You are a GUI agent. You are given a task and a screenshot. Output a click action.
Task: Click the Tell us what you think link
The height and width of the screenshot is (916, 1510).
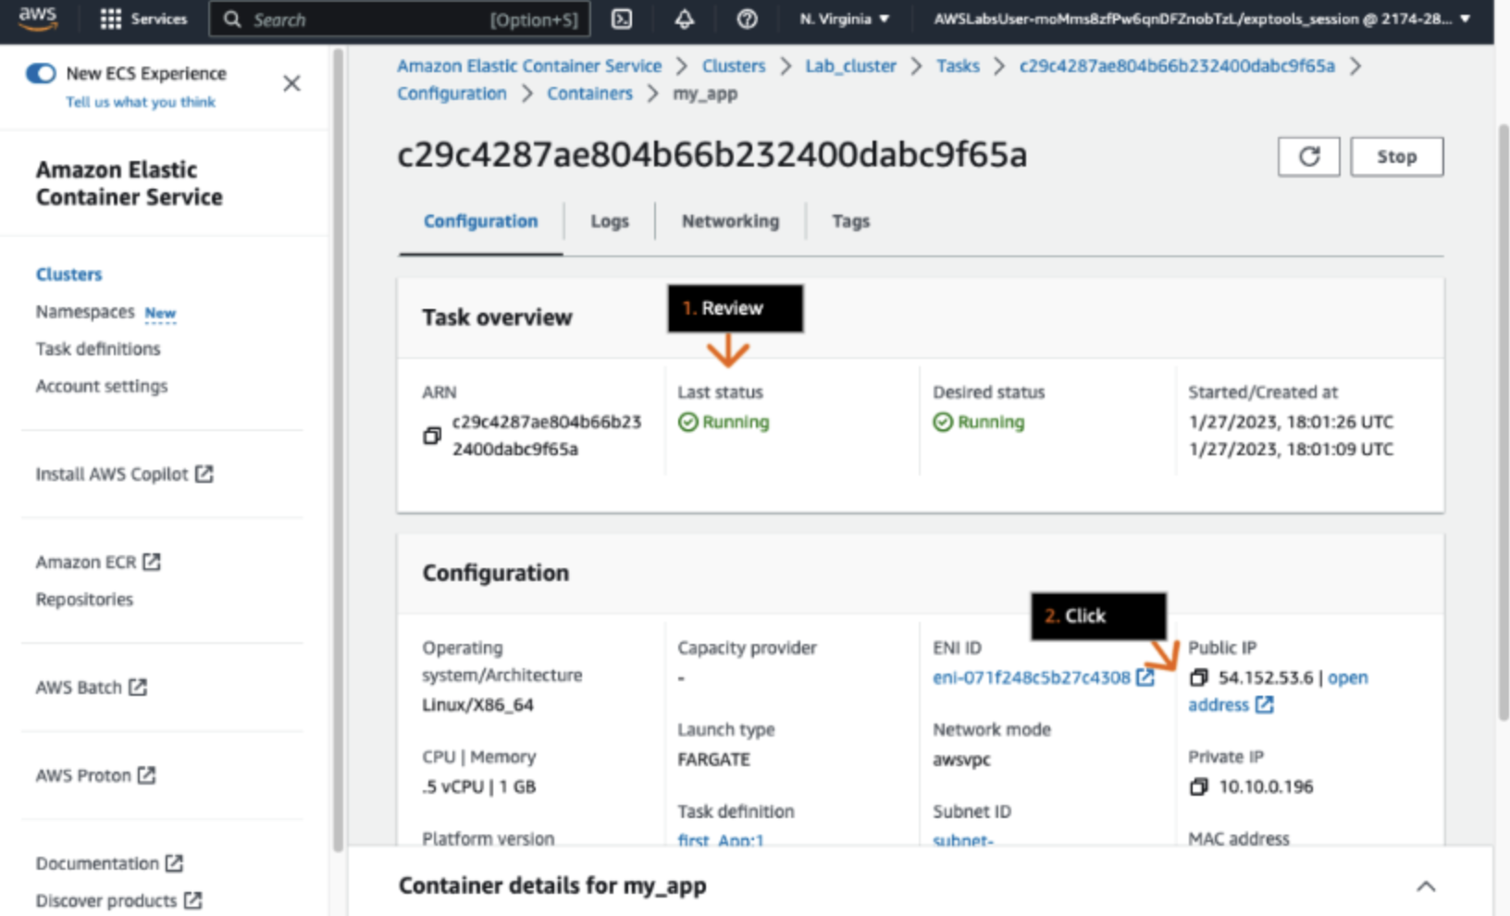141,102
